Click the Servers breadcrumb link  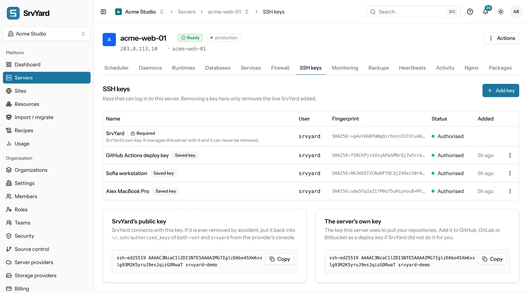[187, 12]
